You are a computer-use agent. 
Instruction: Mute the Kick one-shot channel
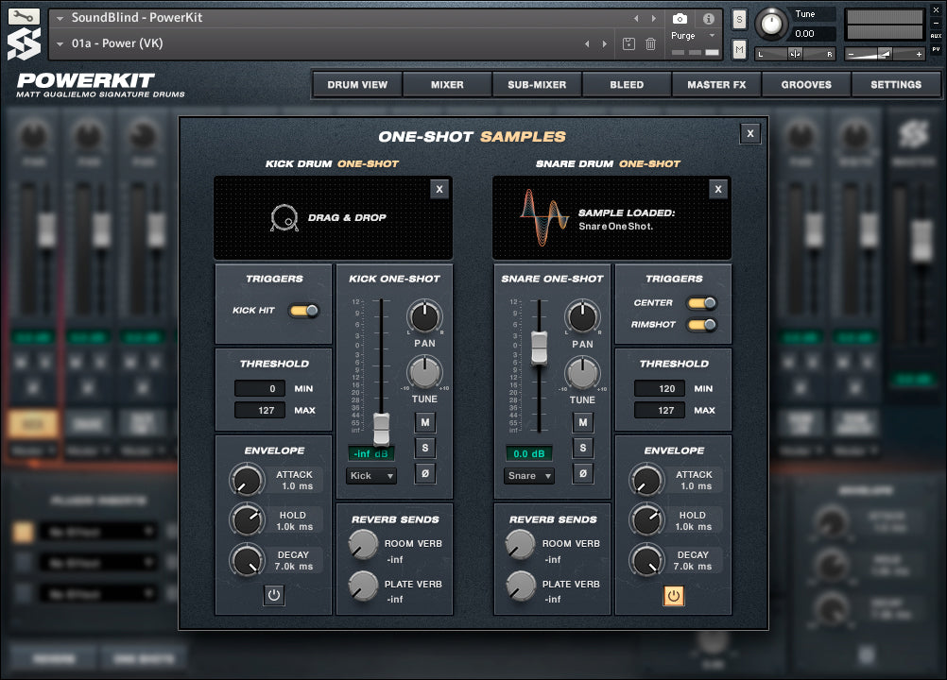tap(425, 422)
